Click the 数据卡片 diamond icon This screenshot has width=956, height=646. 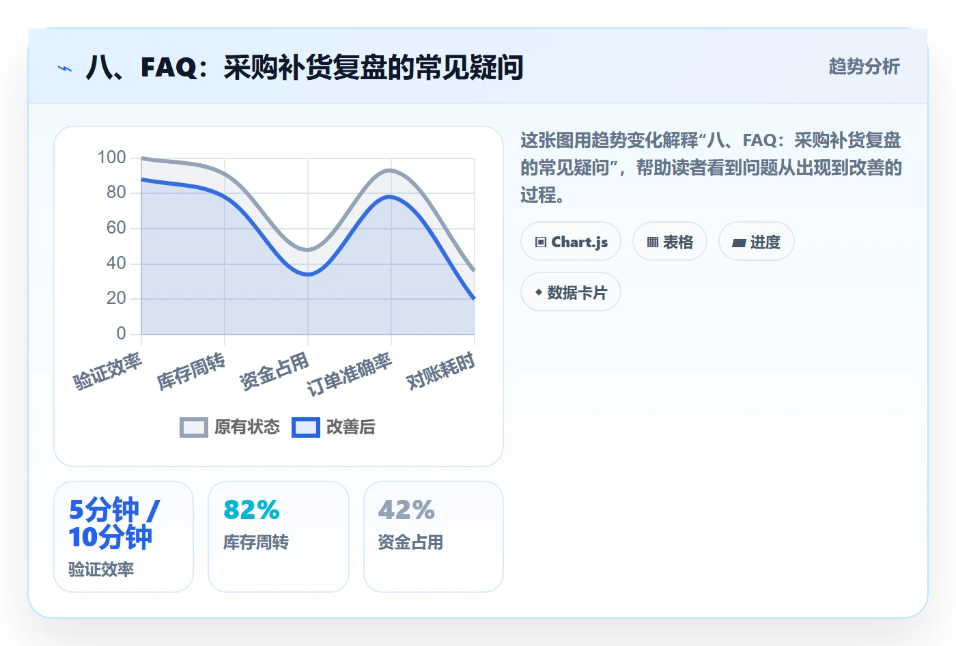coord(539,292)
